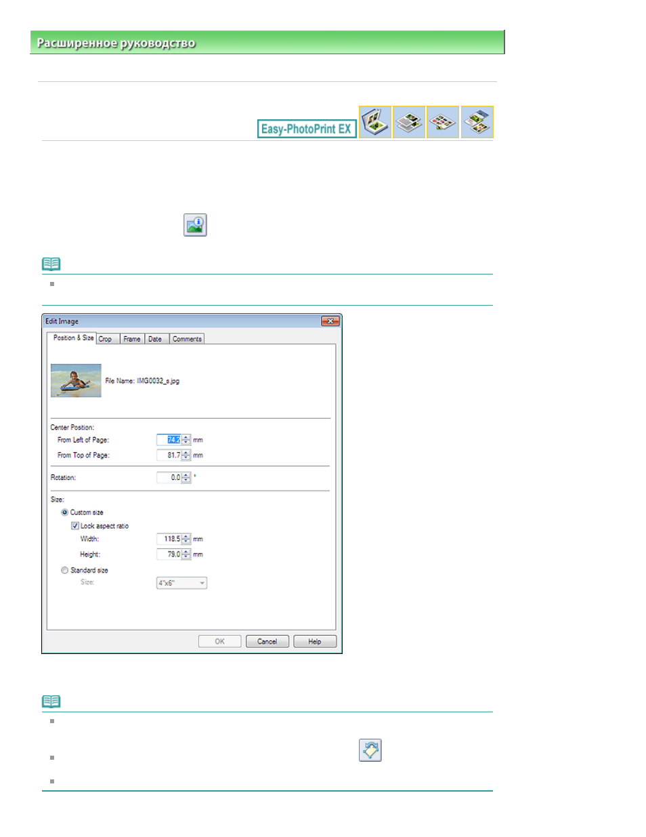Viewport: 646px width, 837px height.
Task: Click the Height spinner arrows
Action: (x=186, y=554)
